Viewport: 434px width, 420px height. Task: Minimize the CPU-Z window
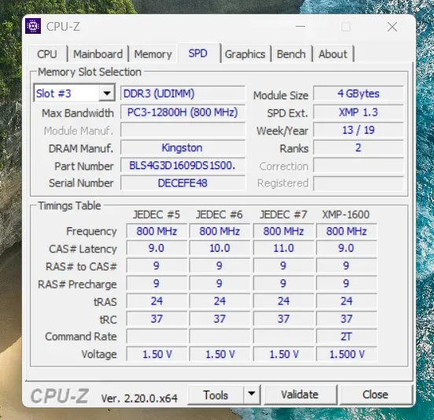[x=300, y=27]
